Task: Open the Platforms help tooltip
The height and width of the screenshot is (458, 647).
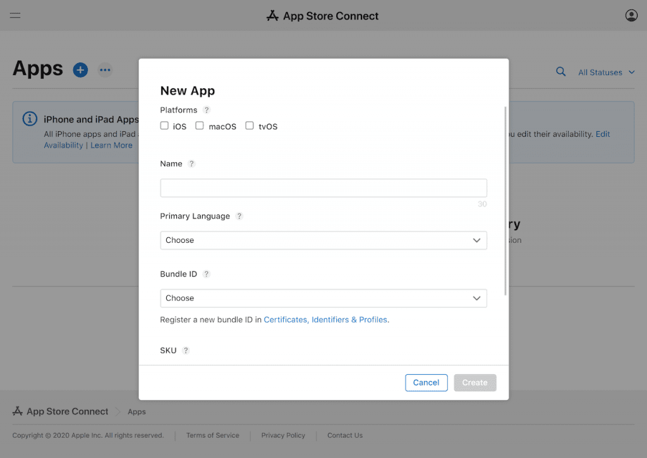Action: click(x=207, y=110)
